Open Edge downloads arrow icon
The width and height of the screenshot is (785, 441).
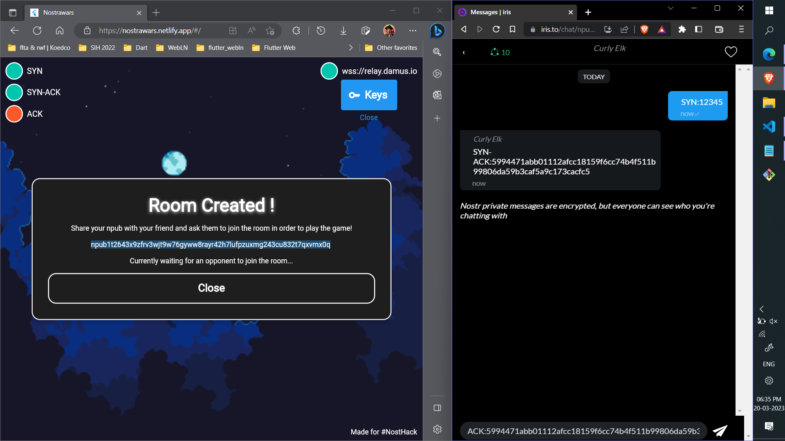343,31
